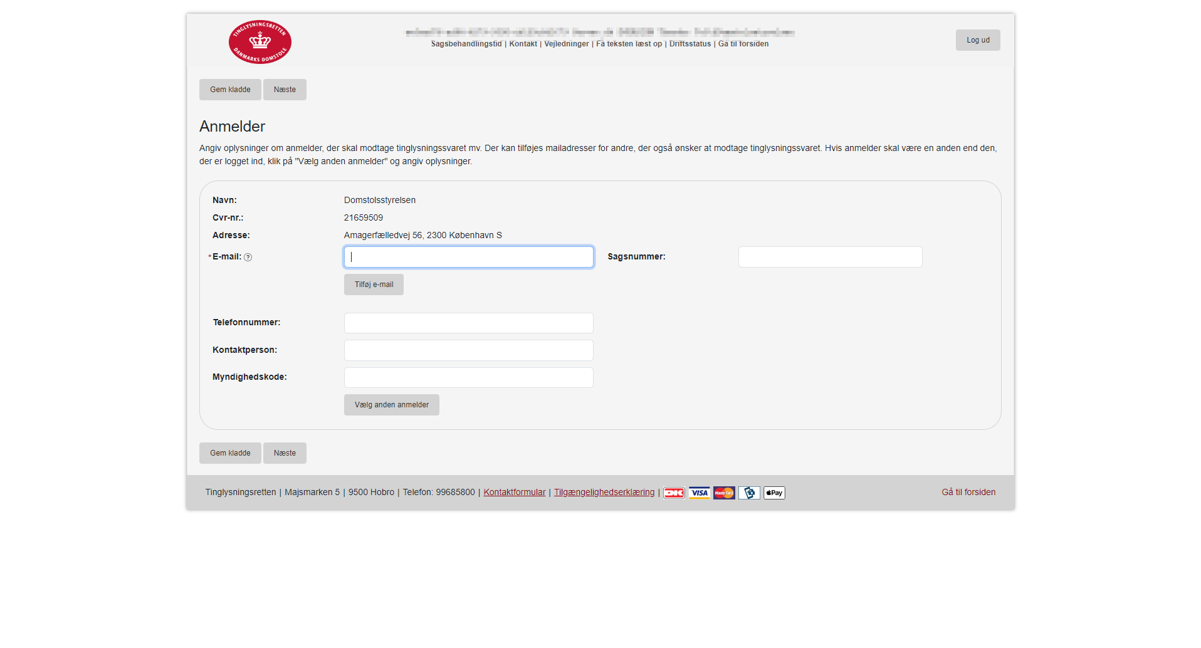The image size is (1201, 648).
Task: Click the Visa card icon in footer
Action: click(x=699, y=493)
